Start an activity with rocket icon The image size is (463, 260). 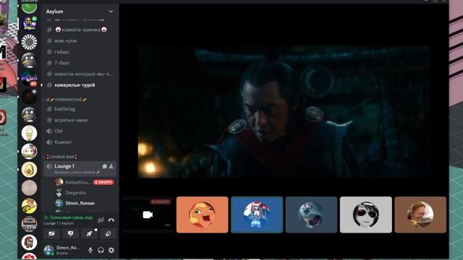pyautogui.click(x=90, y=233)
